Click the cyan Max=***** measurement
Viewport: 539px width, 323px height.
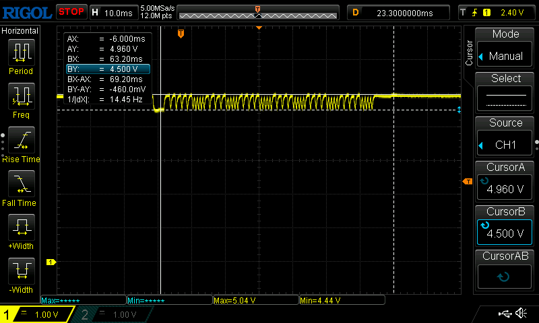point(83,301)
